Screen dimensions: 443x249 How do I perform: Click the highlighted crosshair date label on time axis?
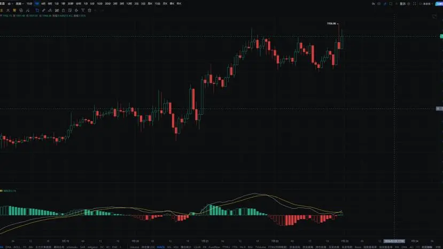click(394, 241)
